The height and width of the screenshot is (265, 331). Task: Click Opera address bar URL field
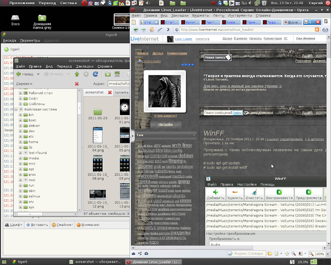click(246, 29)
